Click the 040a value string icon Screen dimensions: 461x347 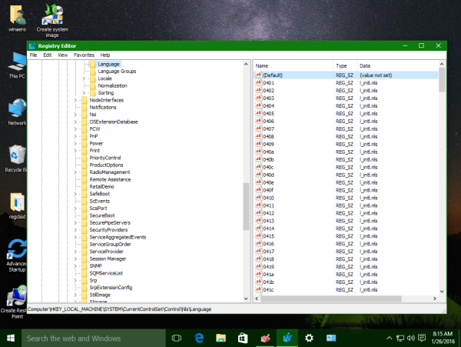(x=259, y=152)
